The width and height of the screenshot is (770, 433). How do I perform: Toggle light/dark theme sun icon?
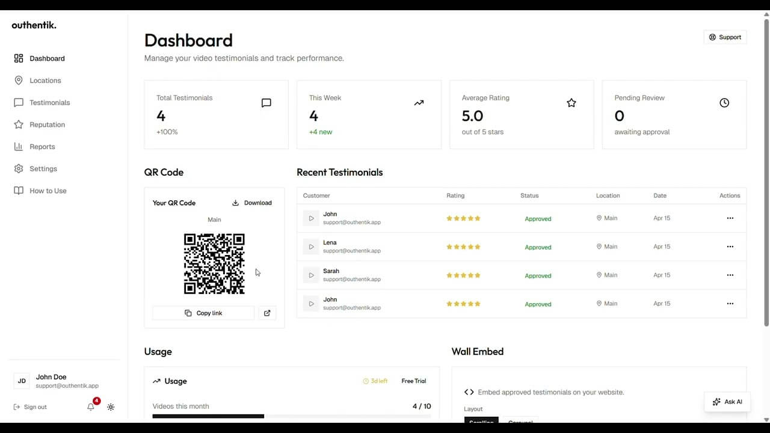pyautogui.click(x=111, y=407)
